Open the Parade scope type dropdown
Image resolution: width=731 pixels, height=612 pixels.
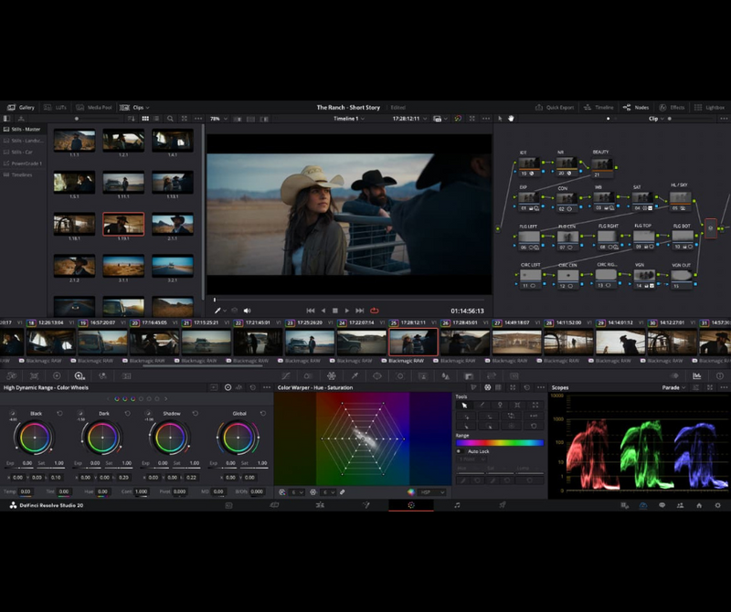(673, 388)
